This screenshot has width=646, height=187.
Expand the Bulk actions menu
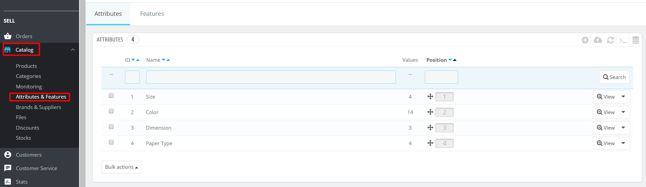[121, 167]
